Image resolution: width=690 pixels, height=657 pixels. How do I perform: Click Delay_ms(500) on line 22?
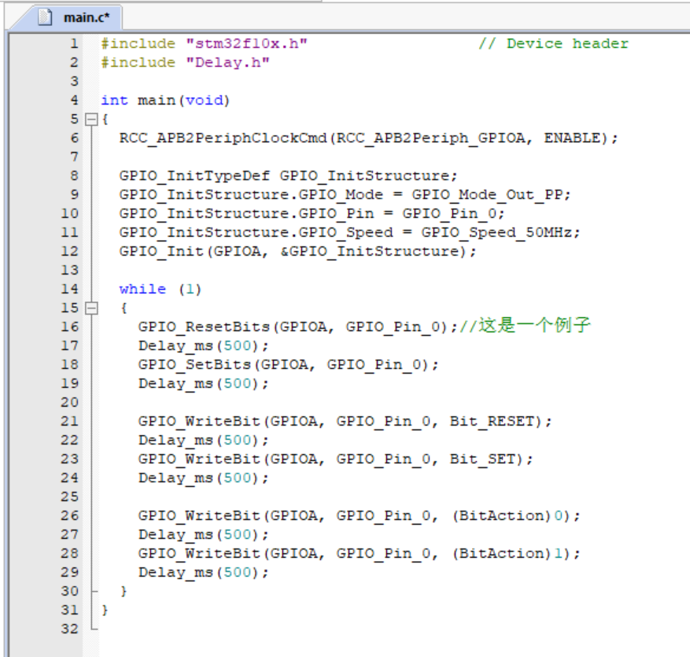(x=203, y=440)
